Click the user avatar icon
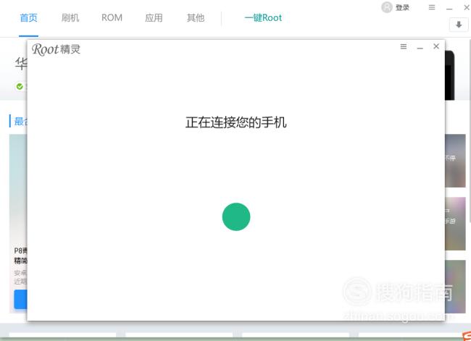 [387, 7]
